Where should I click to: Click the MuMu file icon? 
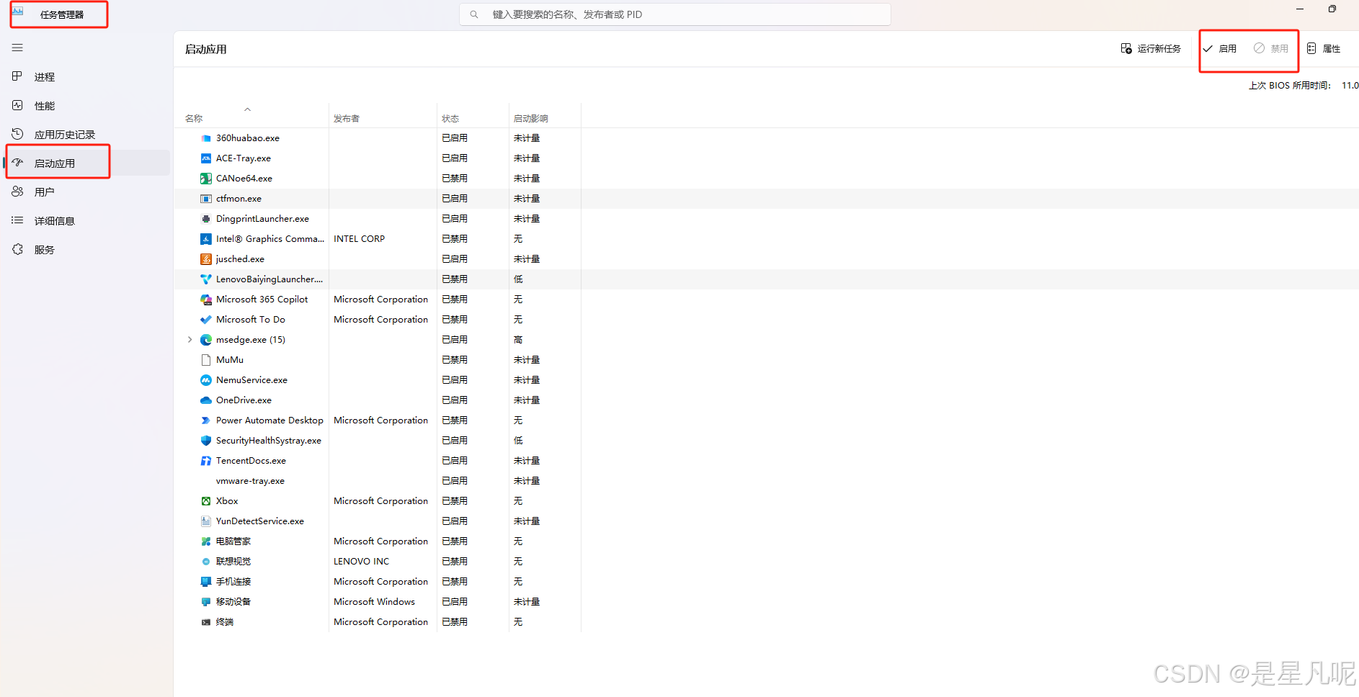206,360
